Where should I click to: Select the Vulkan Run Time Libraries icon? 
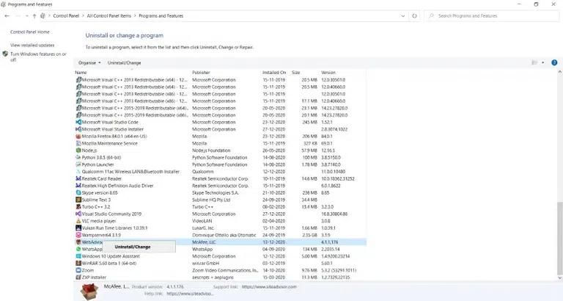point(78,228)
